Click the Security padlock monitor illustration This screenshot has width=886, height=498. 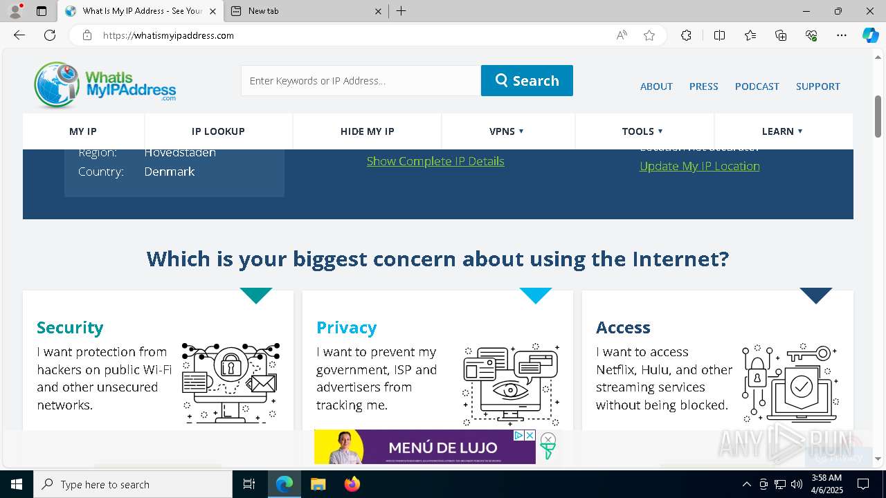pyautogui.click(x=230, y=382)
